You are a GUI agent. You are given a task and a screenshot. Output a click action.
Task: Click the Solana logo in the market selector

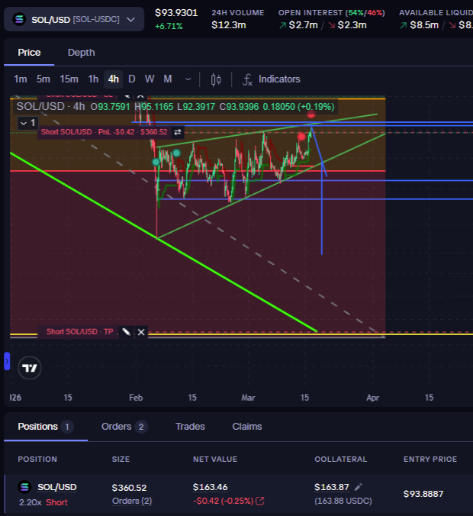19,19
